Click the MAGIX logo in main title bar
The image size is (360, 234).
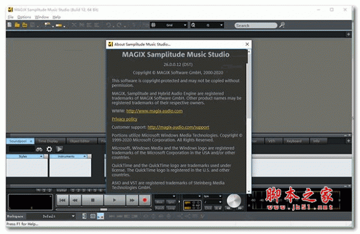[10, 10]
